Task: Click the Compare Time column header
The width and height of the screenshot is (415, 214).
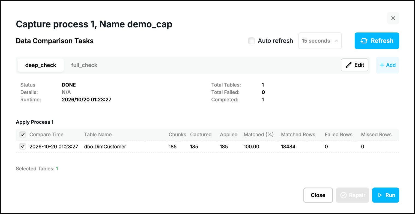Action: (46, 135)
